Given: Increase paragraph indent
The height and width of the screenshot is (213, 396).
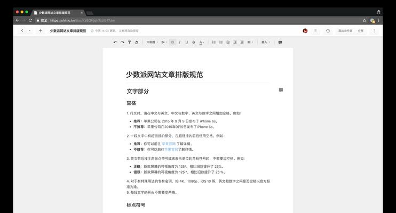Looking at the screenshot, I should tap(242, 43).
